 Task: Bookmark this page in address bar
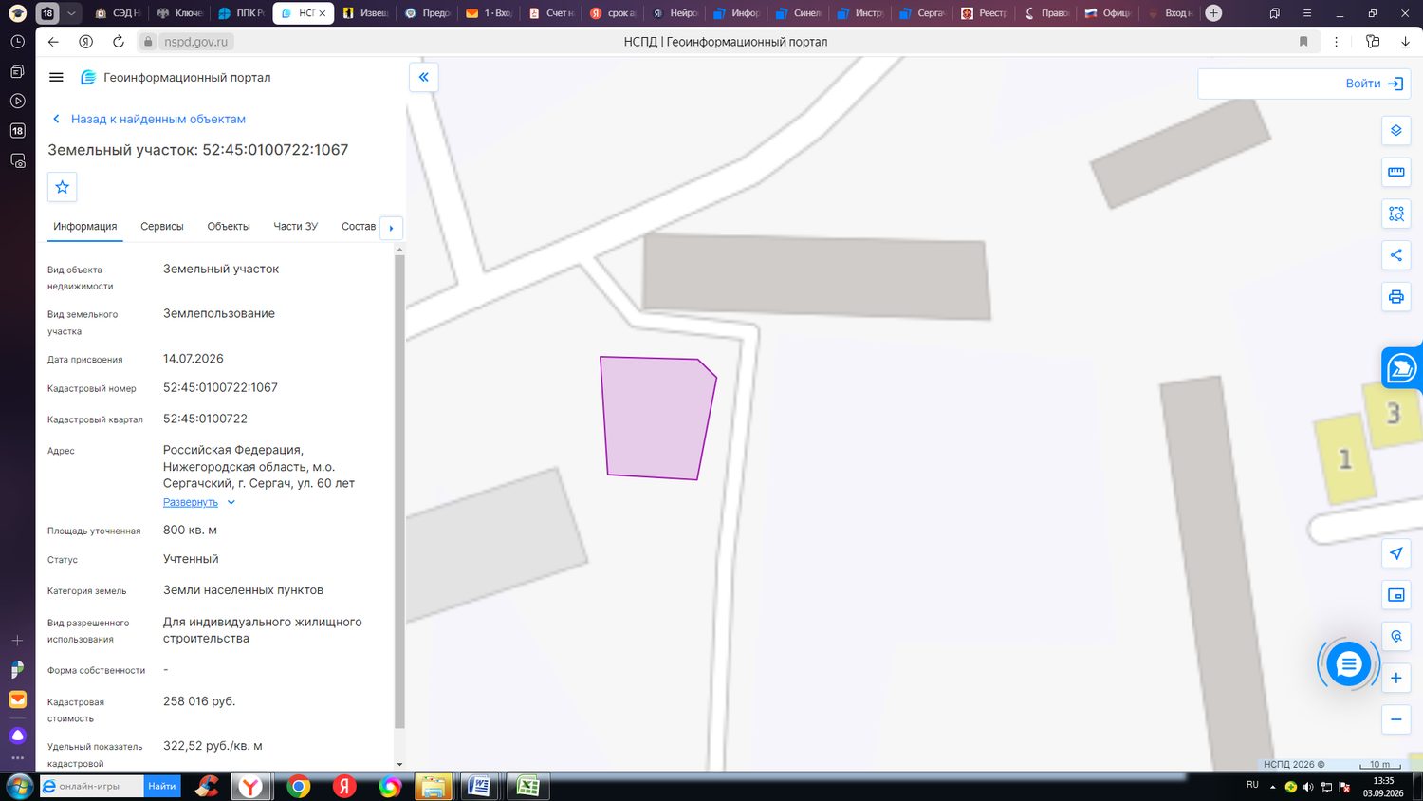tap(1303, 42)
